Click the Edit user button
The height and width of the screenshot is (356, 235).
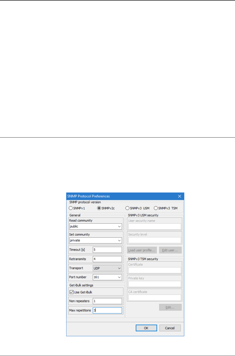[x=170, y=250]
